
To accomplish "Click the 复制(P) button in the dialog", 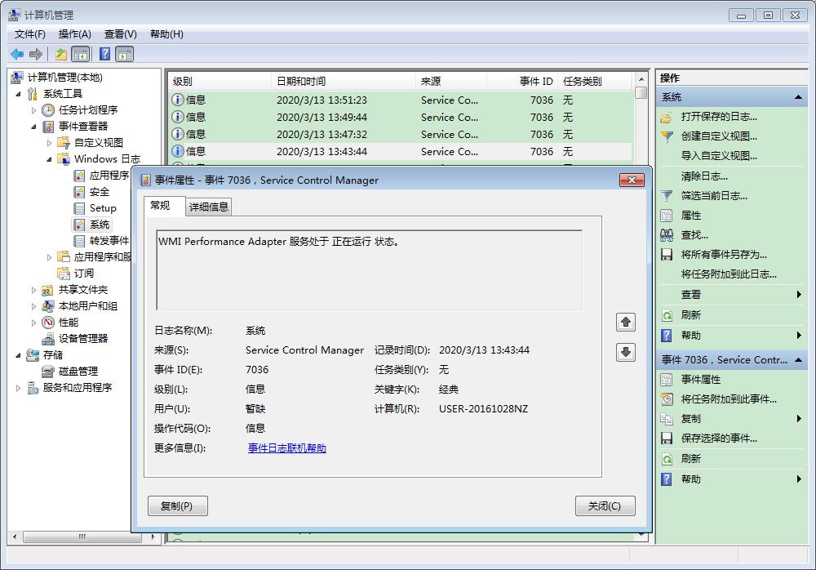I will 177,505.
